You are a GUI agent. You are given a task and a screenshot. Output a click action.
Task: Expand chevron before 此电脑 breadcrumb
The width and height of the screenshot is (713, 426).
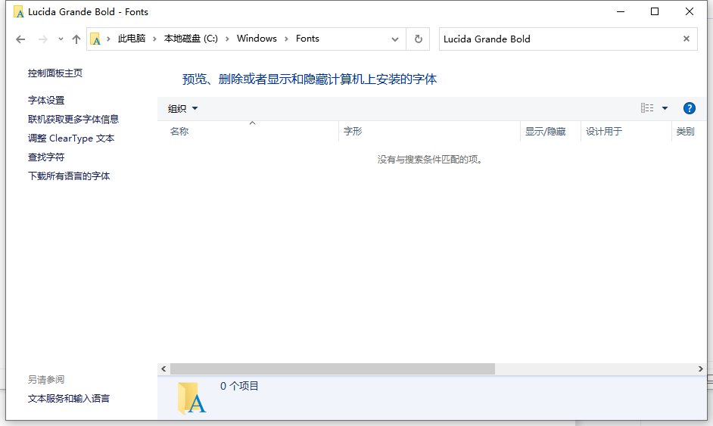coord(108,39)
